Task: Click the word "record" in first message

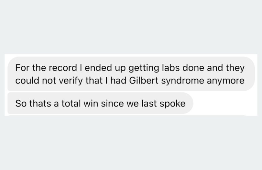Action: [x=64, y=68]
